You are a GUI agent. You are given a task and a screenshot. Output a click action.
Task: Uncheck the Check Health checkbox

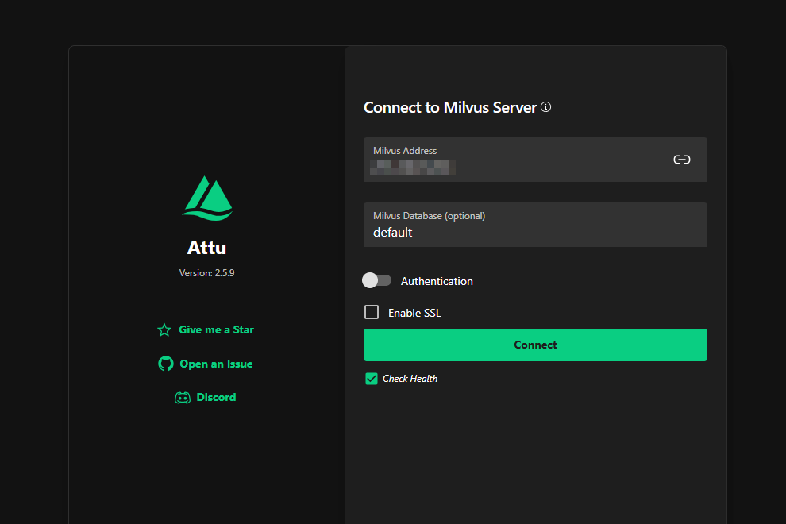click(372, 379)
